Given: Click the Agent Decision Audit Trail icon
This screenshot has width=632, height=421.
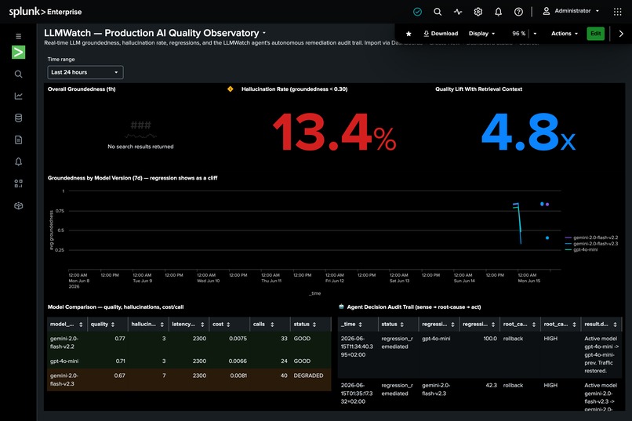Looking at the screenshot, I should [x=341, y=307].
